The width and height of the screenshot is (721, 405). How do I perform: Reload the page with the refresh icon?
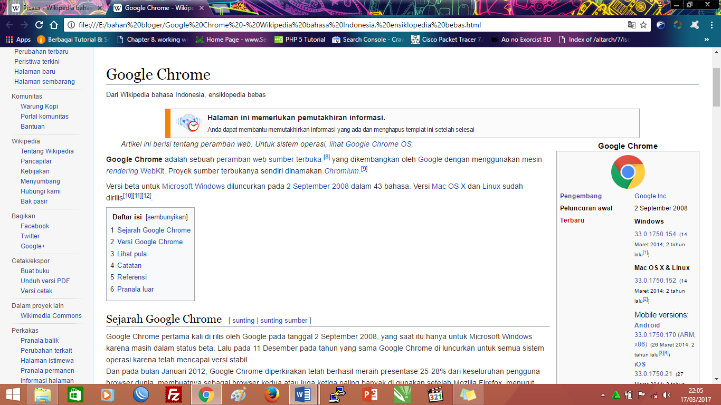39,25
